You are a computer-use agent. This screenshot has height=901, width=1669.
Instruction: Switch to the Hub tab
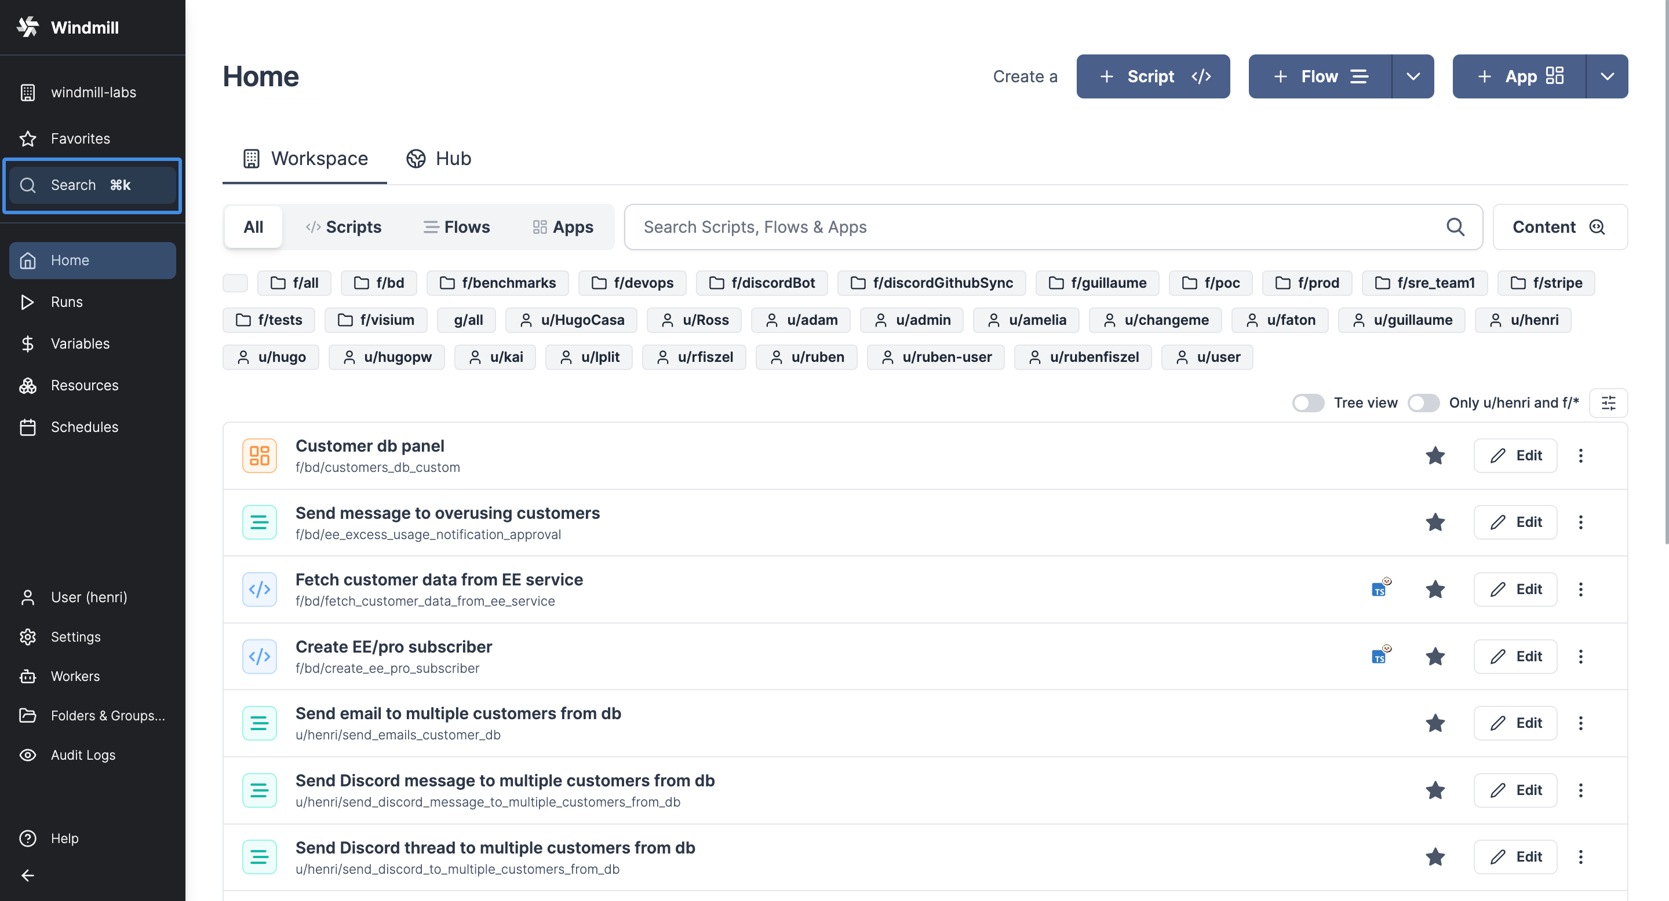tap(439, 159)
